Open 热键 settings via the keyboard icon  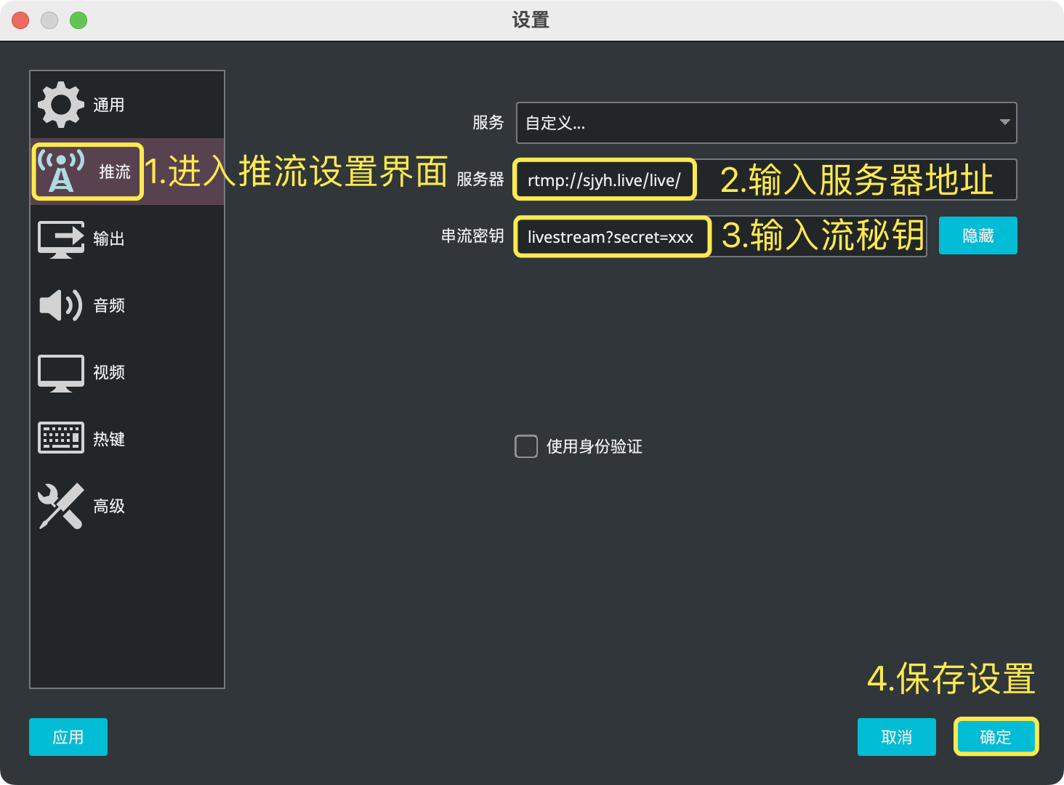pos(61,438)
